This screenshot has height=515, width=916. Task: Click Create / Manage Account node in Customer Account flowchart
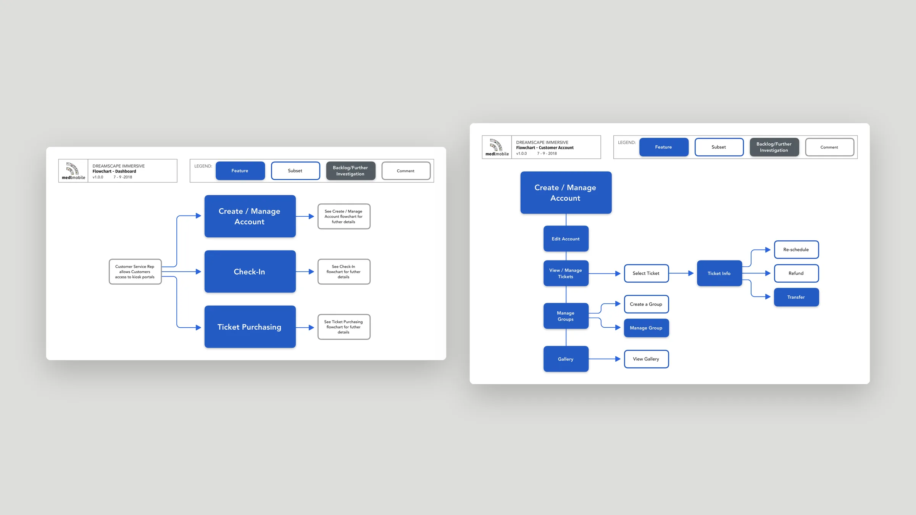coord(566,193)
